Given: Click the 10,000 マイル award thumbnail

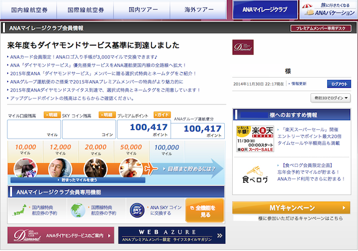Looking at the screenshot, I should 26,168.
